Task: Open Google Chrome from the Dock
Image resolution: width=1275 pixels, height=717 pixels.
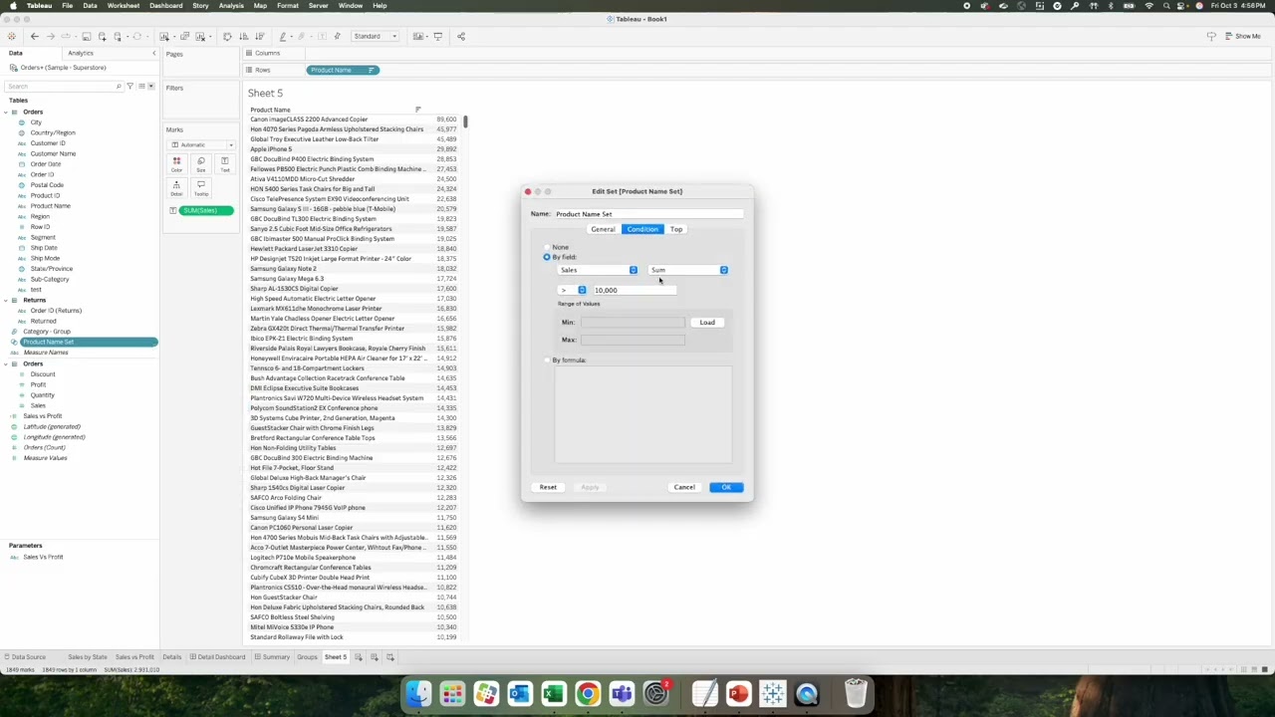Action: tap(588, 693)
